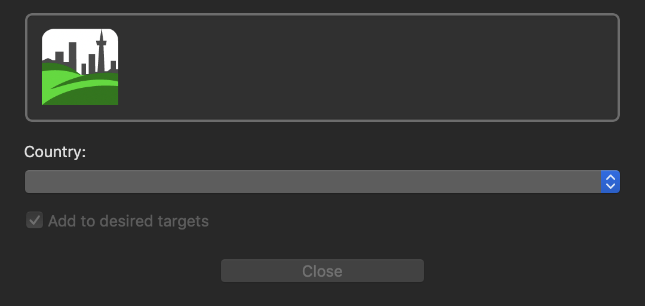645x306 pixels.
Task: Toggle Add to desired targets checkbox
Action: coord(35,220)
